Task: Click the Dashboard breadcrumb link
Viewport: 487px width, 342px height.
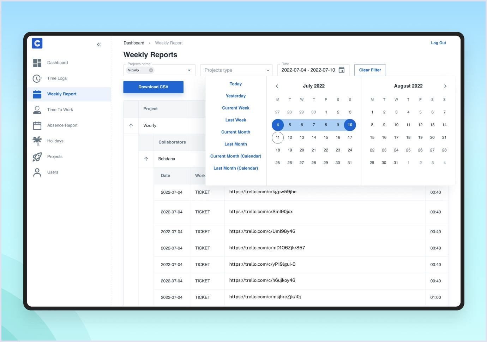Action: click(134, 43)
